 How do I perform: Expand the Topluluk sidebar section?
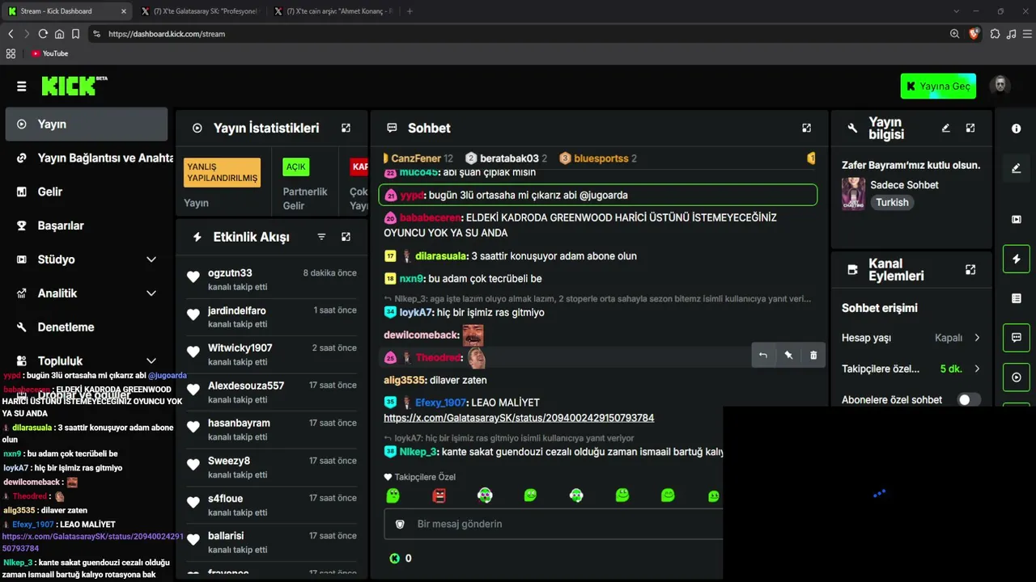tap(151, 361)
